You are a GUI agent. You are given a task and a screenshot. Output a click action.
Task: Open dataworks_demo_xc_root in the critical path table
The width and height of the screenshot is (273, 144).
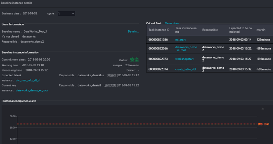pyautogui.click(x=186, y=48)
